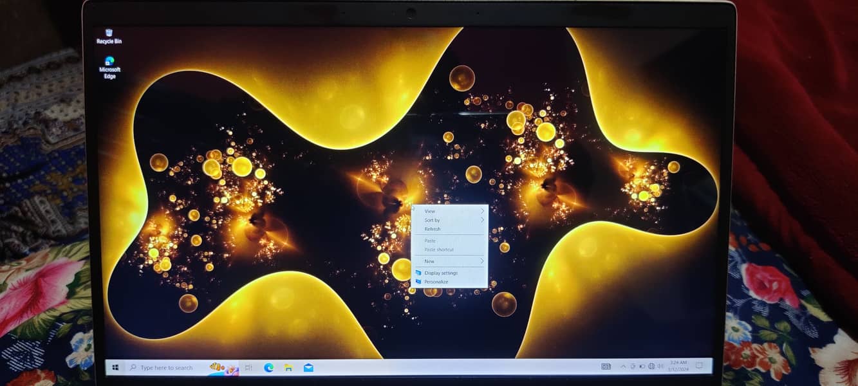The width and height of the screenshot is (858, 386).
Task: Click the battery status icon
Action: (x=642, y=367)
